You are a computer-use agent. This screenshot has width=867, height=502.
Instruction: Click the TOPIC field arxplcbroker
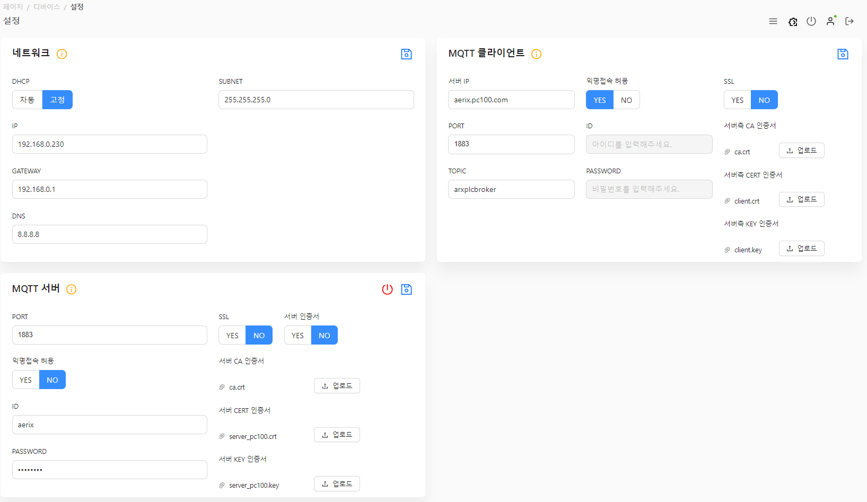511,189
